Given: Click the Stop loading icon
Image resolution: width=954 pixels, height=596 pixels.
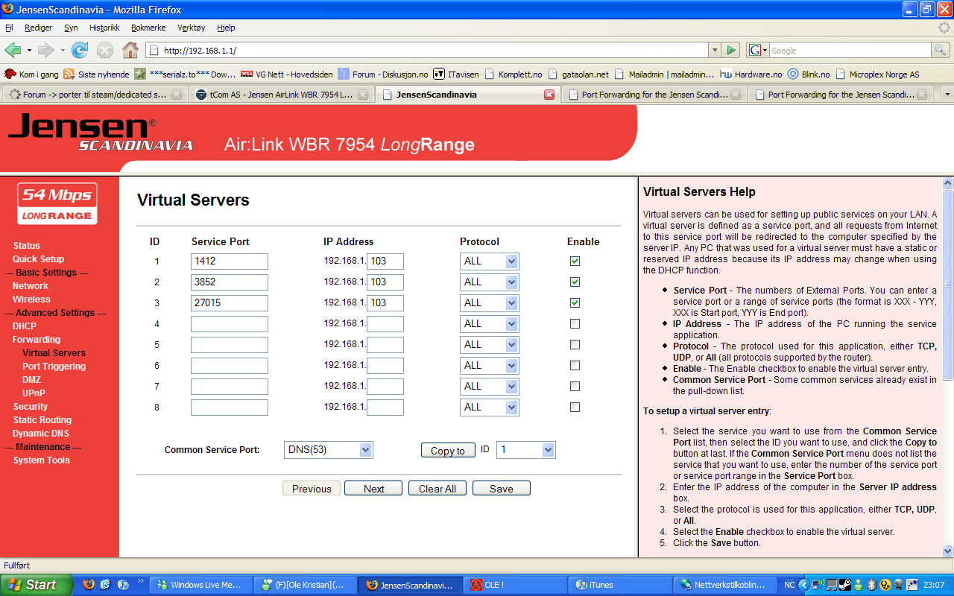Looking at the screenshot, I should [105, 50].
